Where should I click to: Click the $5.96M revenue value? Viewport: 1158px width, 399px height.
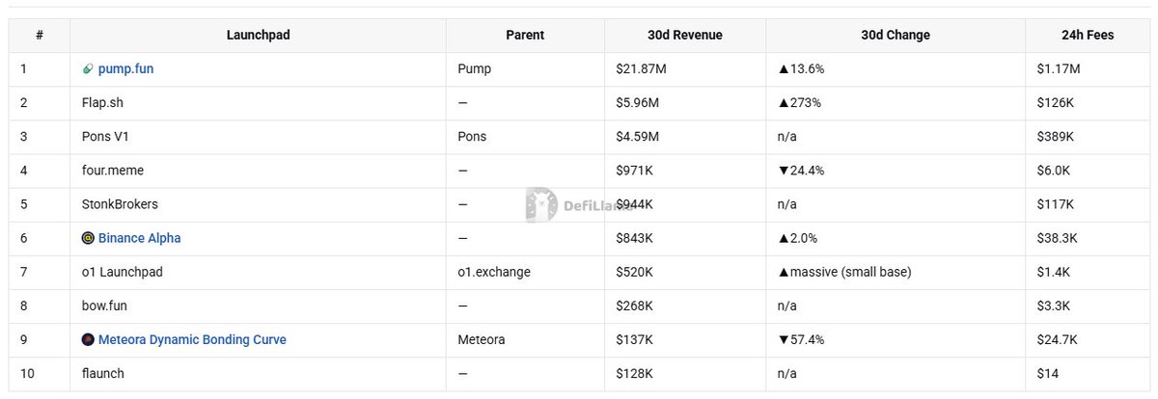click(x=638, y=103)
